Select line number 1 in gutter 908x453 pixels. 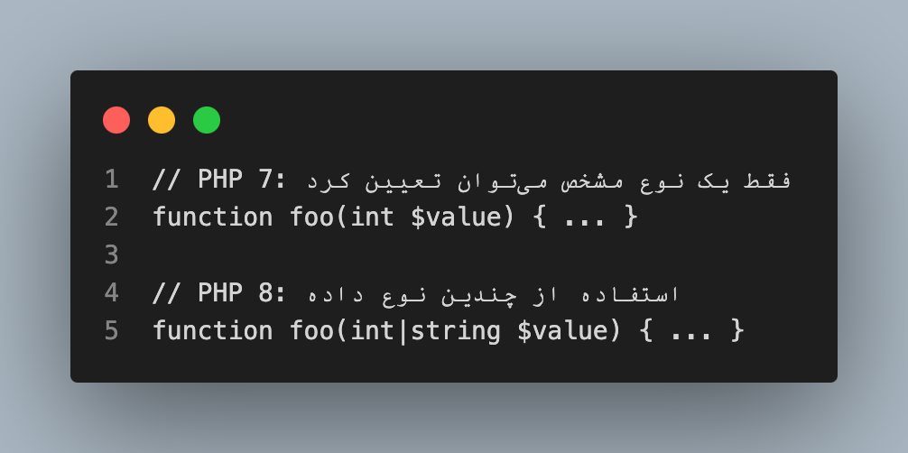pyautogui.click(x=111, y=180)
